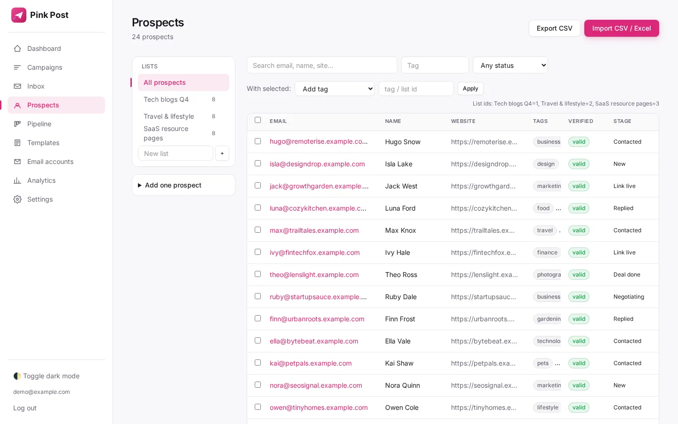Click the New list name field
678x424 pixels.
tap(176, 153)
